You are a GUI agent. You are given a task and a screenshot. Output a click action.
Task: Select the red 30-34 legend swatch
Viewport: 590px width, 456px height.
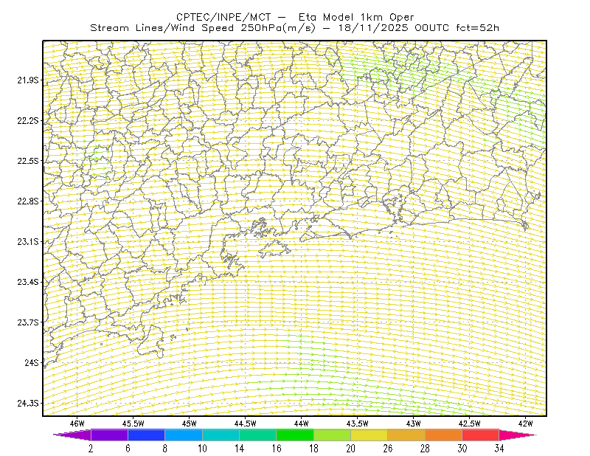(481, 435)
